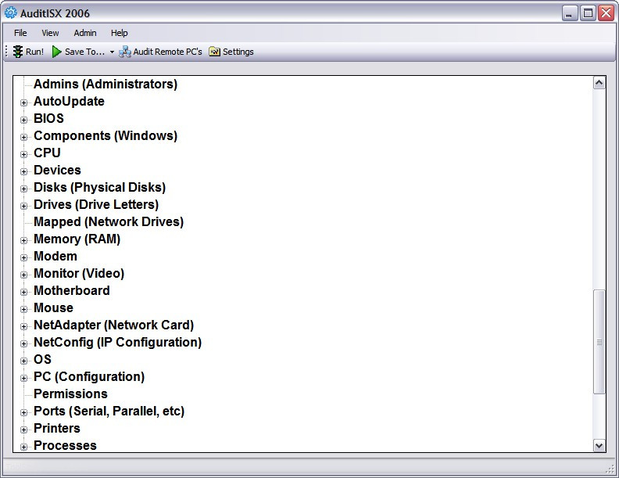Open the Help menu
The width and height of the screenshot is (619, 478).
coord(120,33)
